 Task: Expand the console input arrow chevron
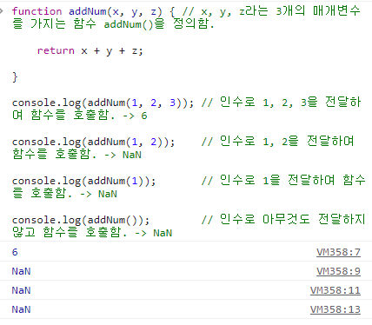[2, 11]
